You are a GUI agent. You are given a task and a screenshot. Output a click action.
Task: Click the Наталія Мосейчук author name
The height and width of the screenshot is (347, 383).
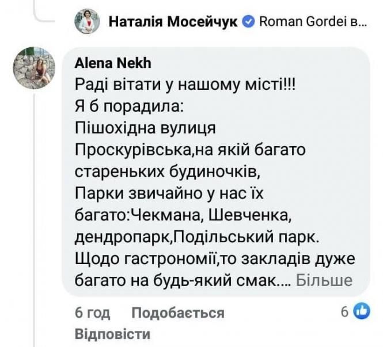click(174, 22)
